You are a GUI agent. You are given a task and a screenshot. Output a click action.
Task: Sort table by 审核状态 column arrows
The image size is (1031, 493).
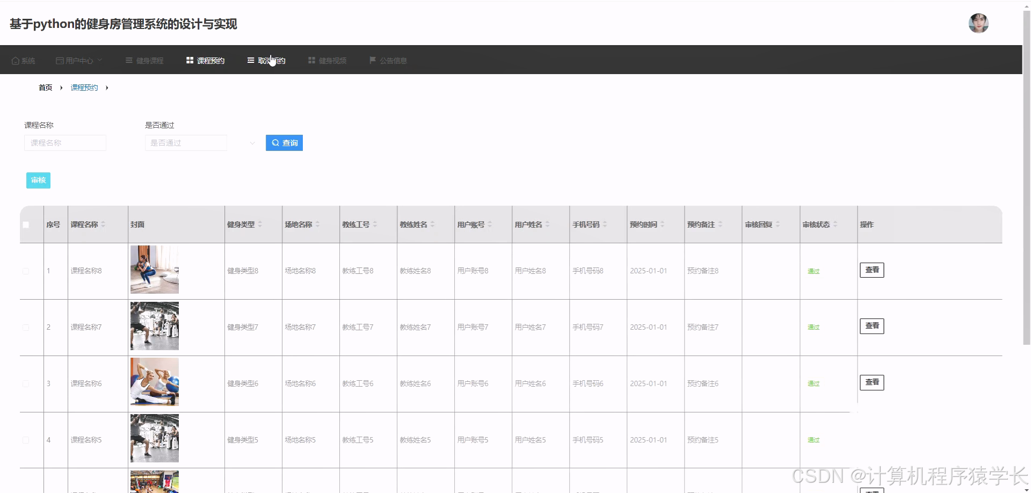(x=835, y=224)
